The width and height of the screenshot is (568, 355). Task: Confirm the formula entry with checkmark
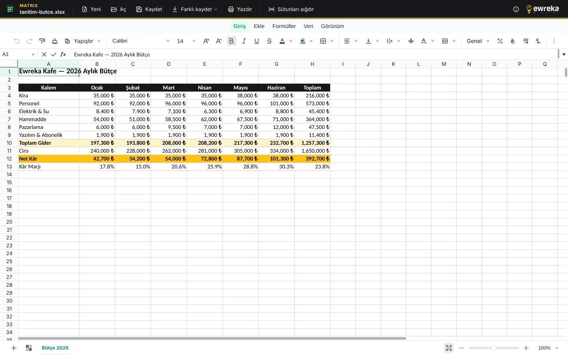coord(54,54)
